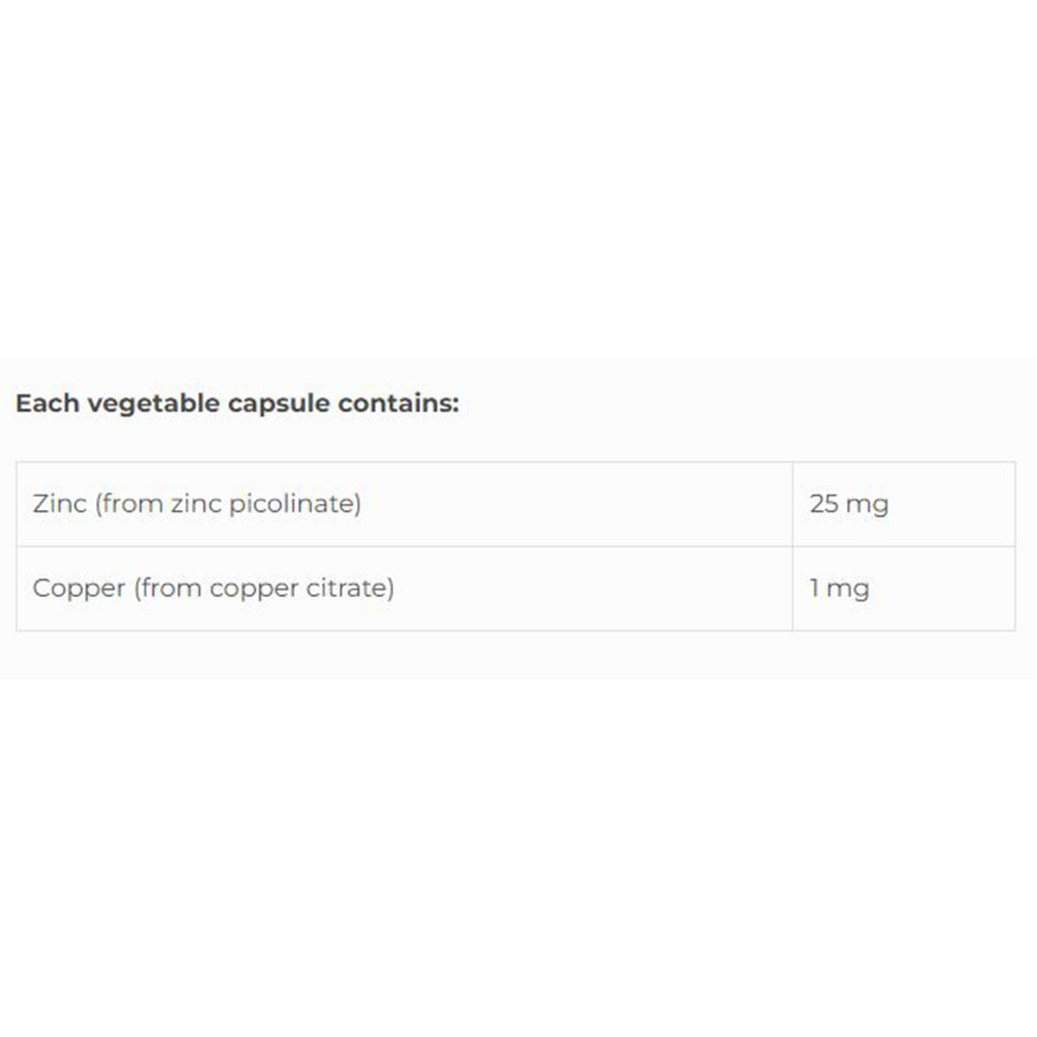
Task: Click the number "1" in the copper row
Action: [814, 588]
